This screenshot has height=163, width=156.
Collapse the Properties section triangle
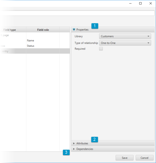pyautogui.click(x=74, y=30)
